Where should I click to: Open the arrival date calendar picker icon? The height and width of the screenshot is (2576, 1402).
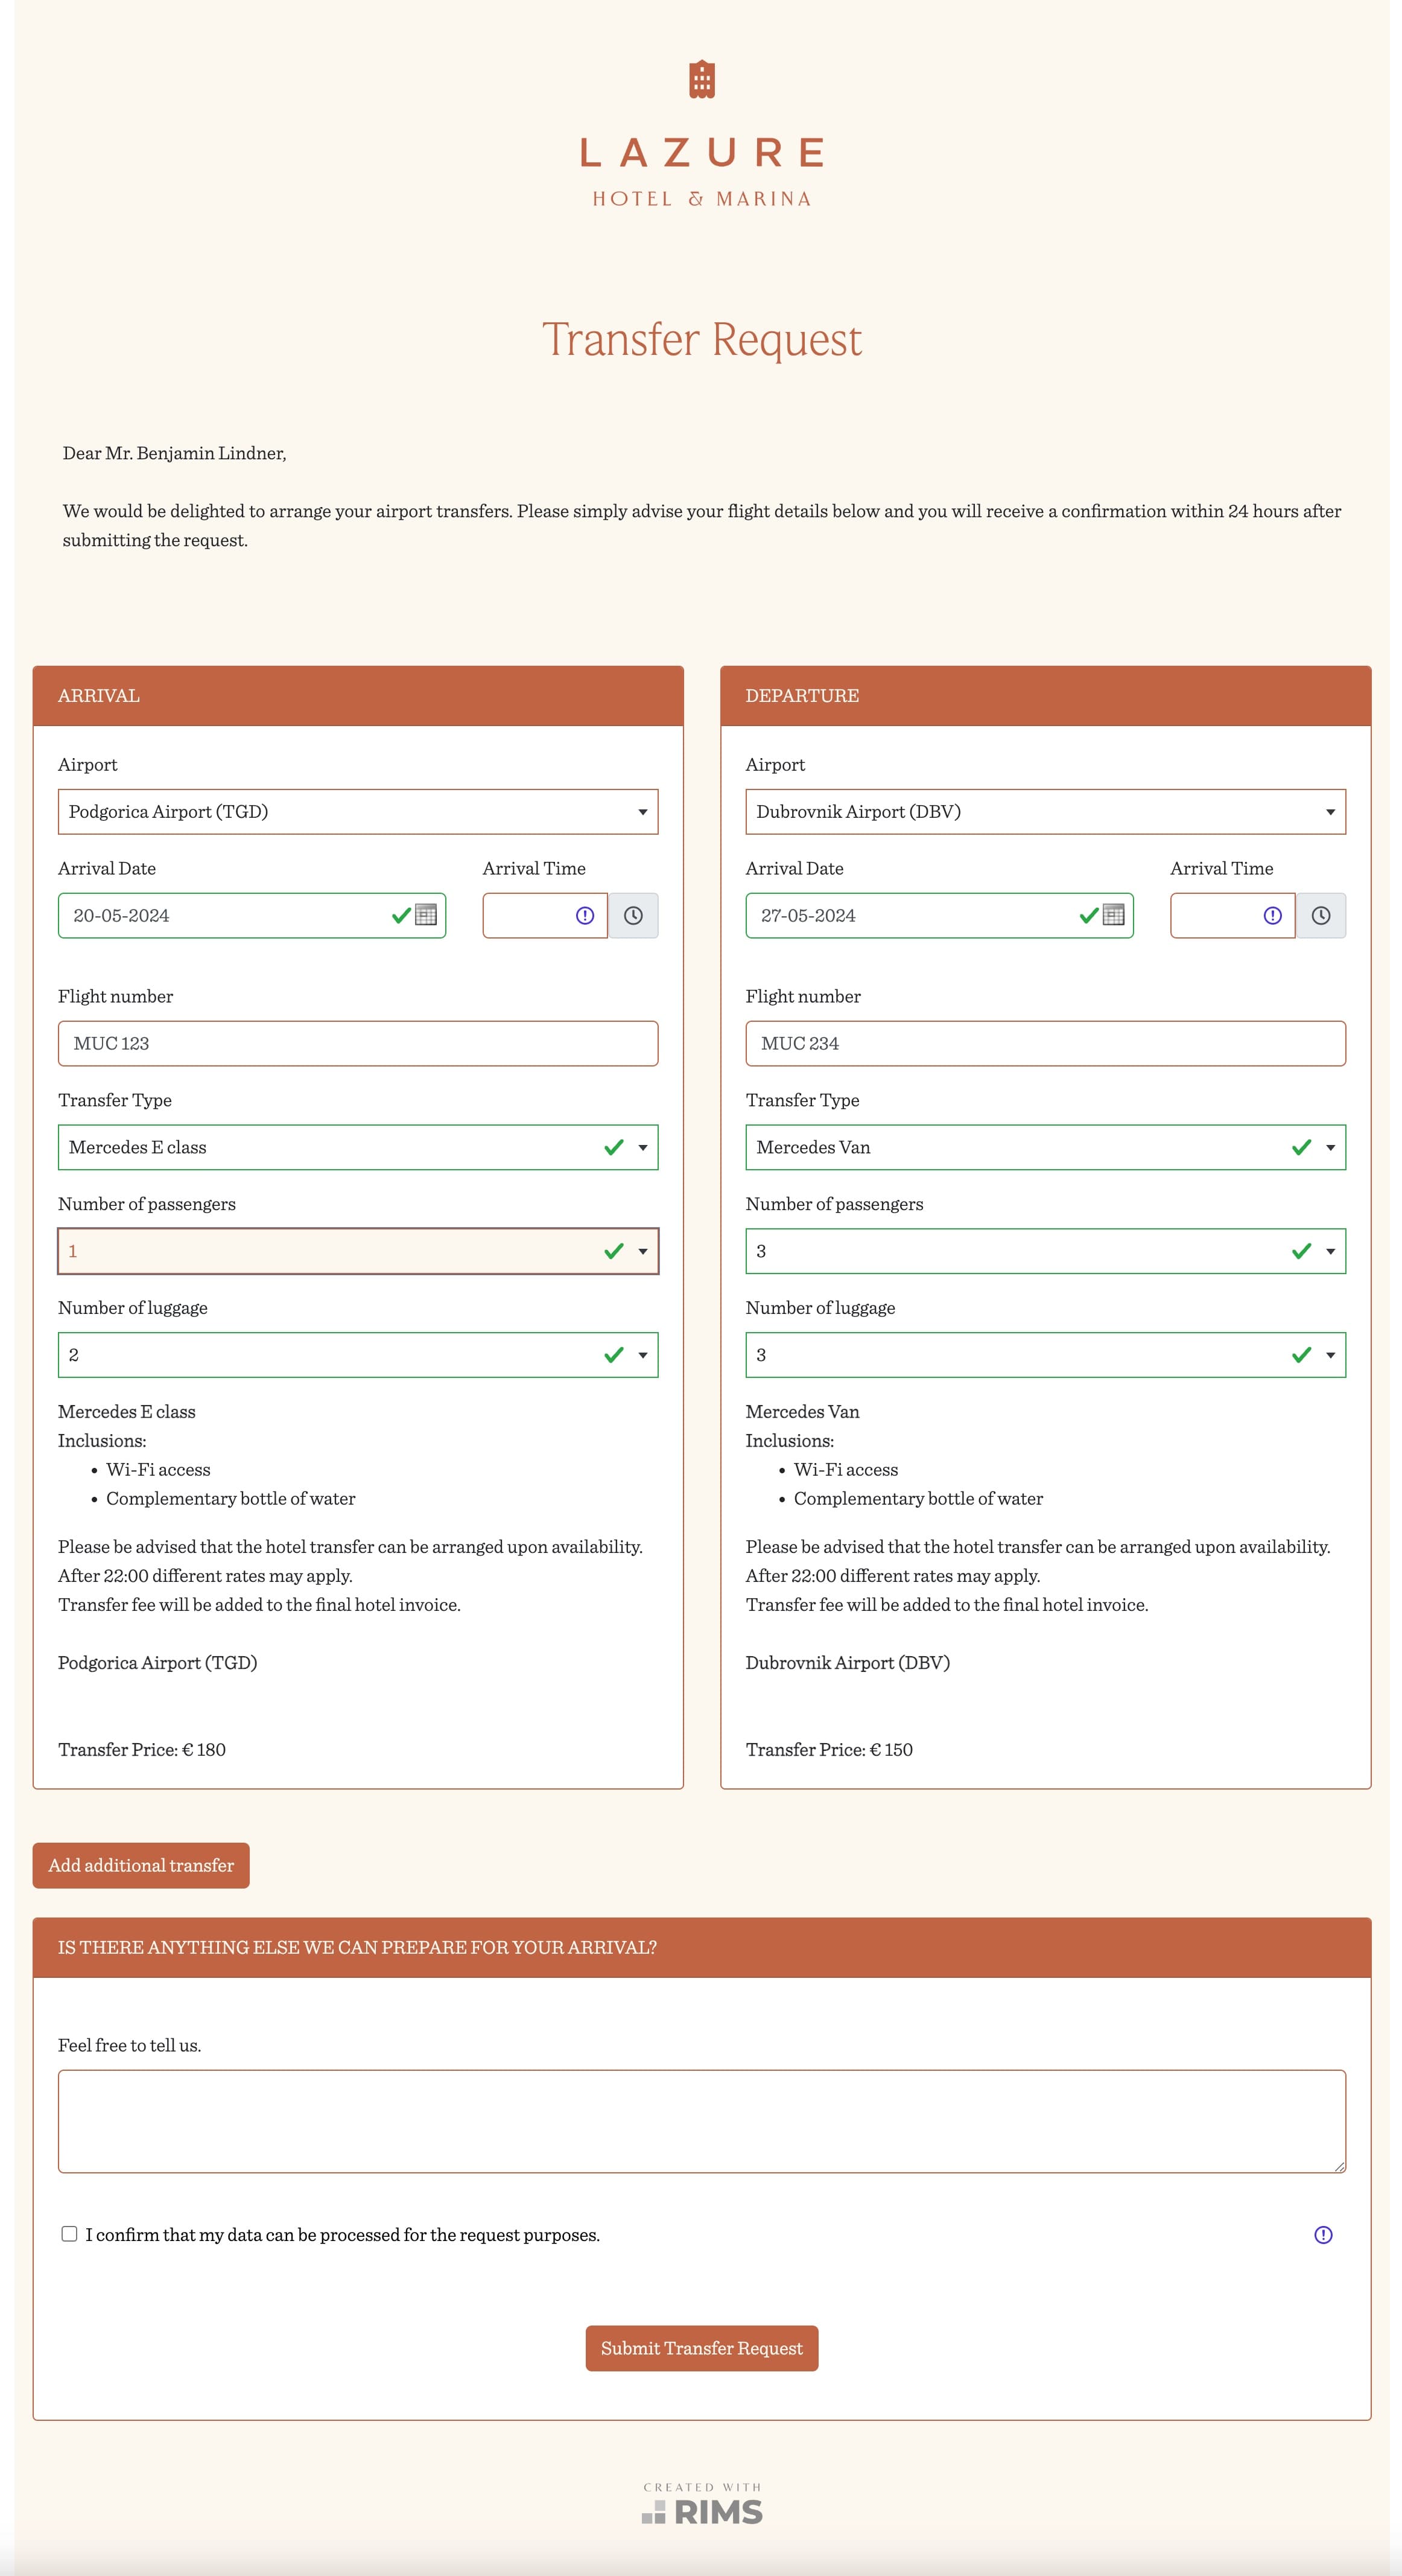(426, 915)
